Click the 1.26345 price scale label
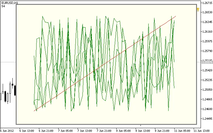213x133 pixels. coord(207,22)
